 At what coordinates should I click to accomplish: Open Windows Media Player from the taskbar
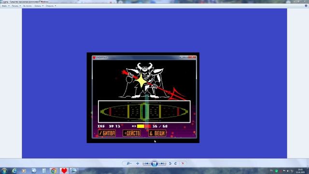tap(24, 171)
